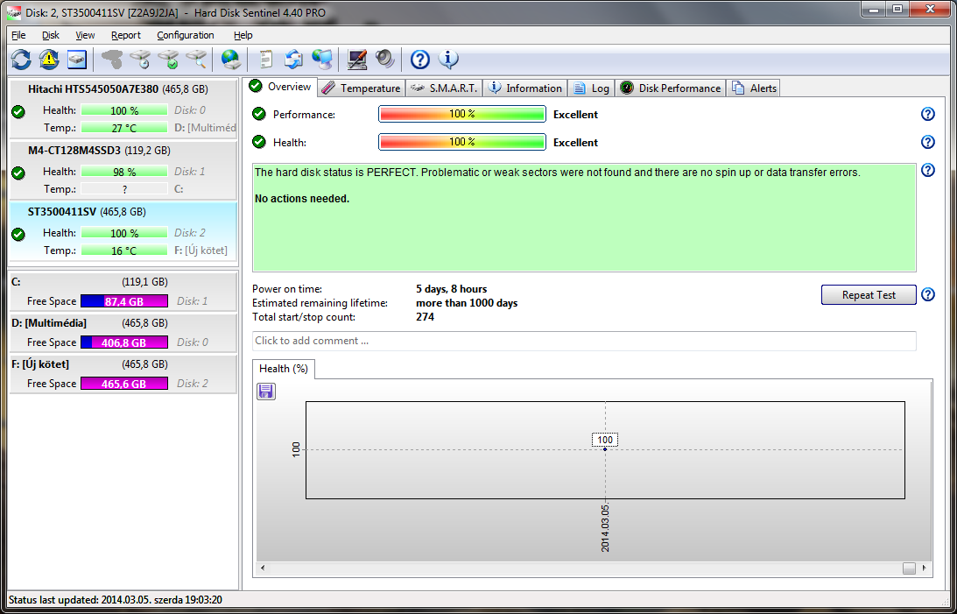Select the M4-CT128M4SSD3 disk entry

[123, 170]
